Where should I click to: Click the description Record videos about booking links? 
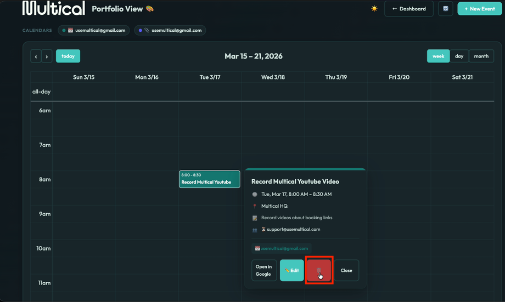(x=296, y=218)
